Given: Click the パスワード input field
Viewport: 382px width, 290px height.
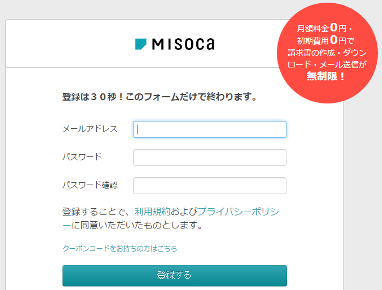Looking at the screenshot, I should click(210, 158).
